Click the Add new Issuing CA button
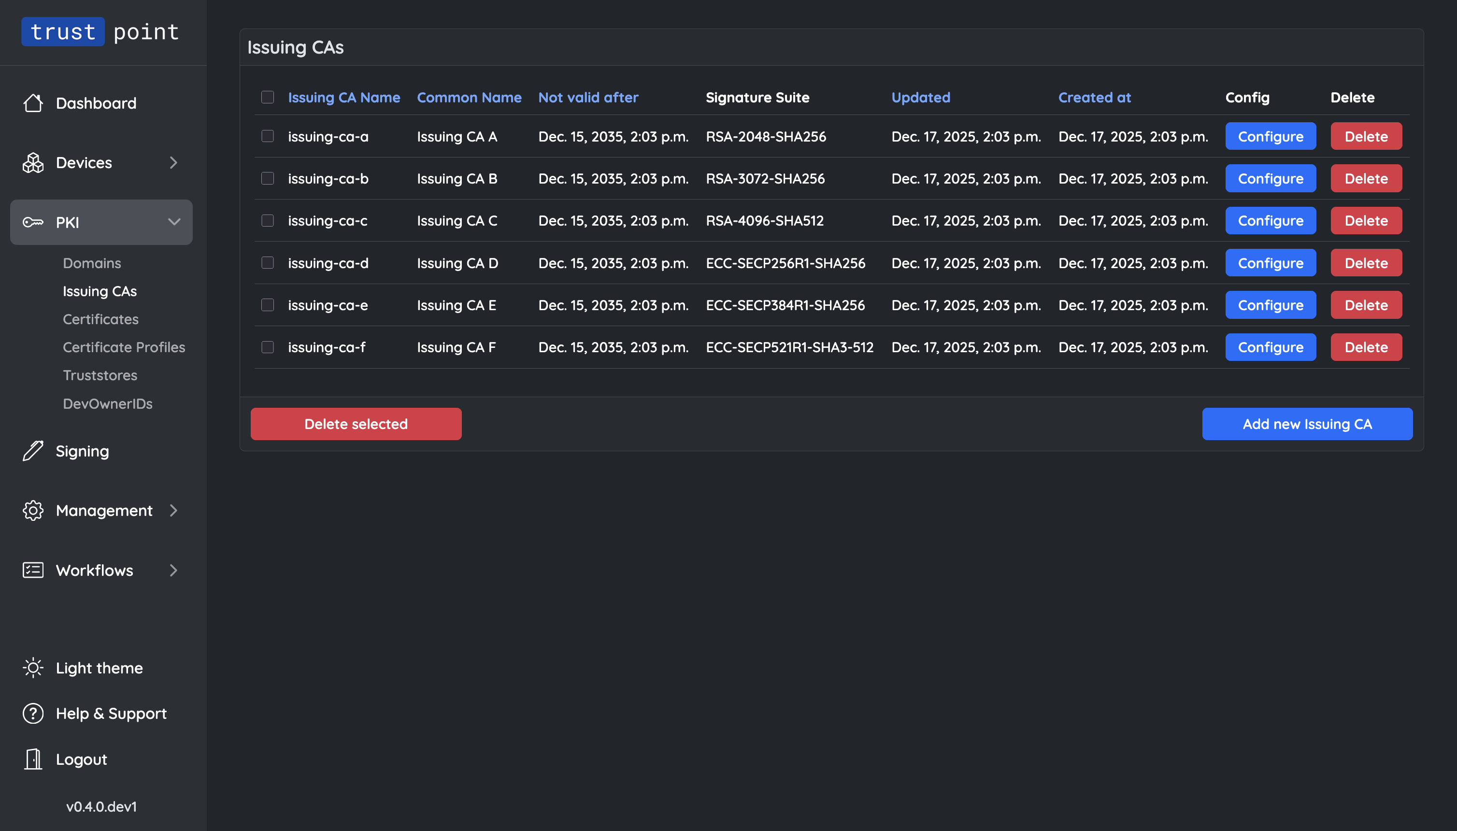Viewport: 1457px width, 831px height. pos(1307,424)
